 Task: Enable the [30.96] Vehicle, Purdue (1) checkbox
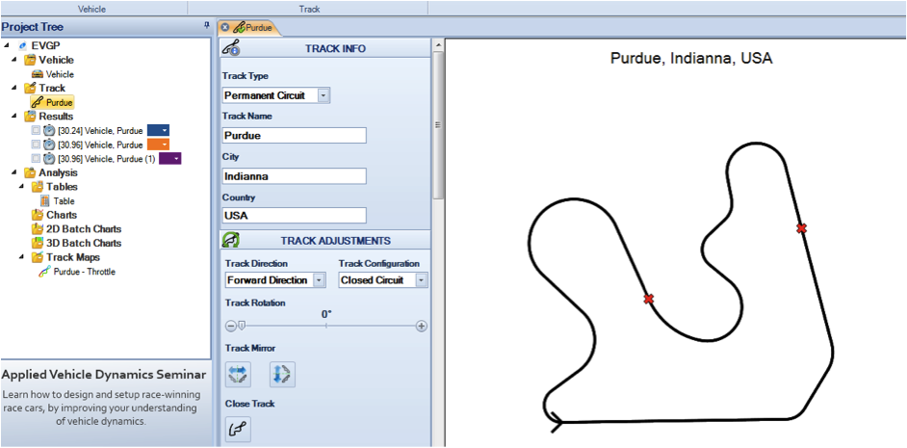[x=37, y=159]
